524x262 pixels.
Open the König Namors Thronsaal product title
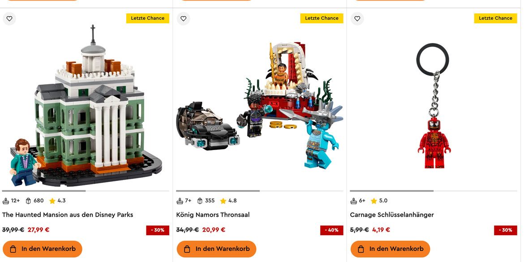click(213, 215)
